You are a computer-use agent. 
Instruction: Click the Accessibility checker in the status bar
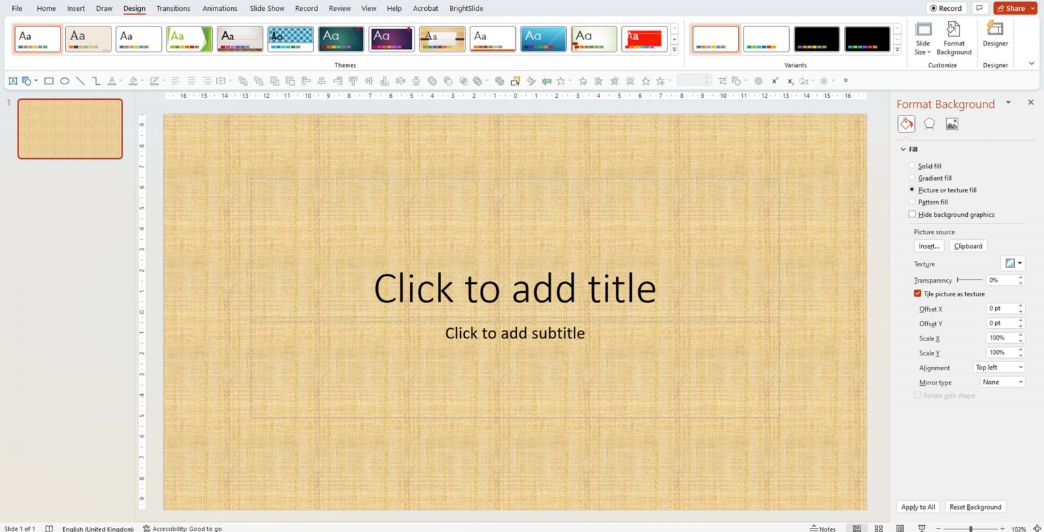pos(182,528)
